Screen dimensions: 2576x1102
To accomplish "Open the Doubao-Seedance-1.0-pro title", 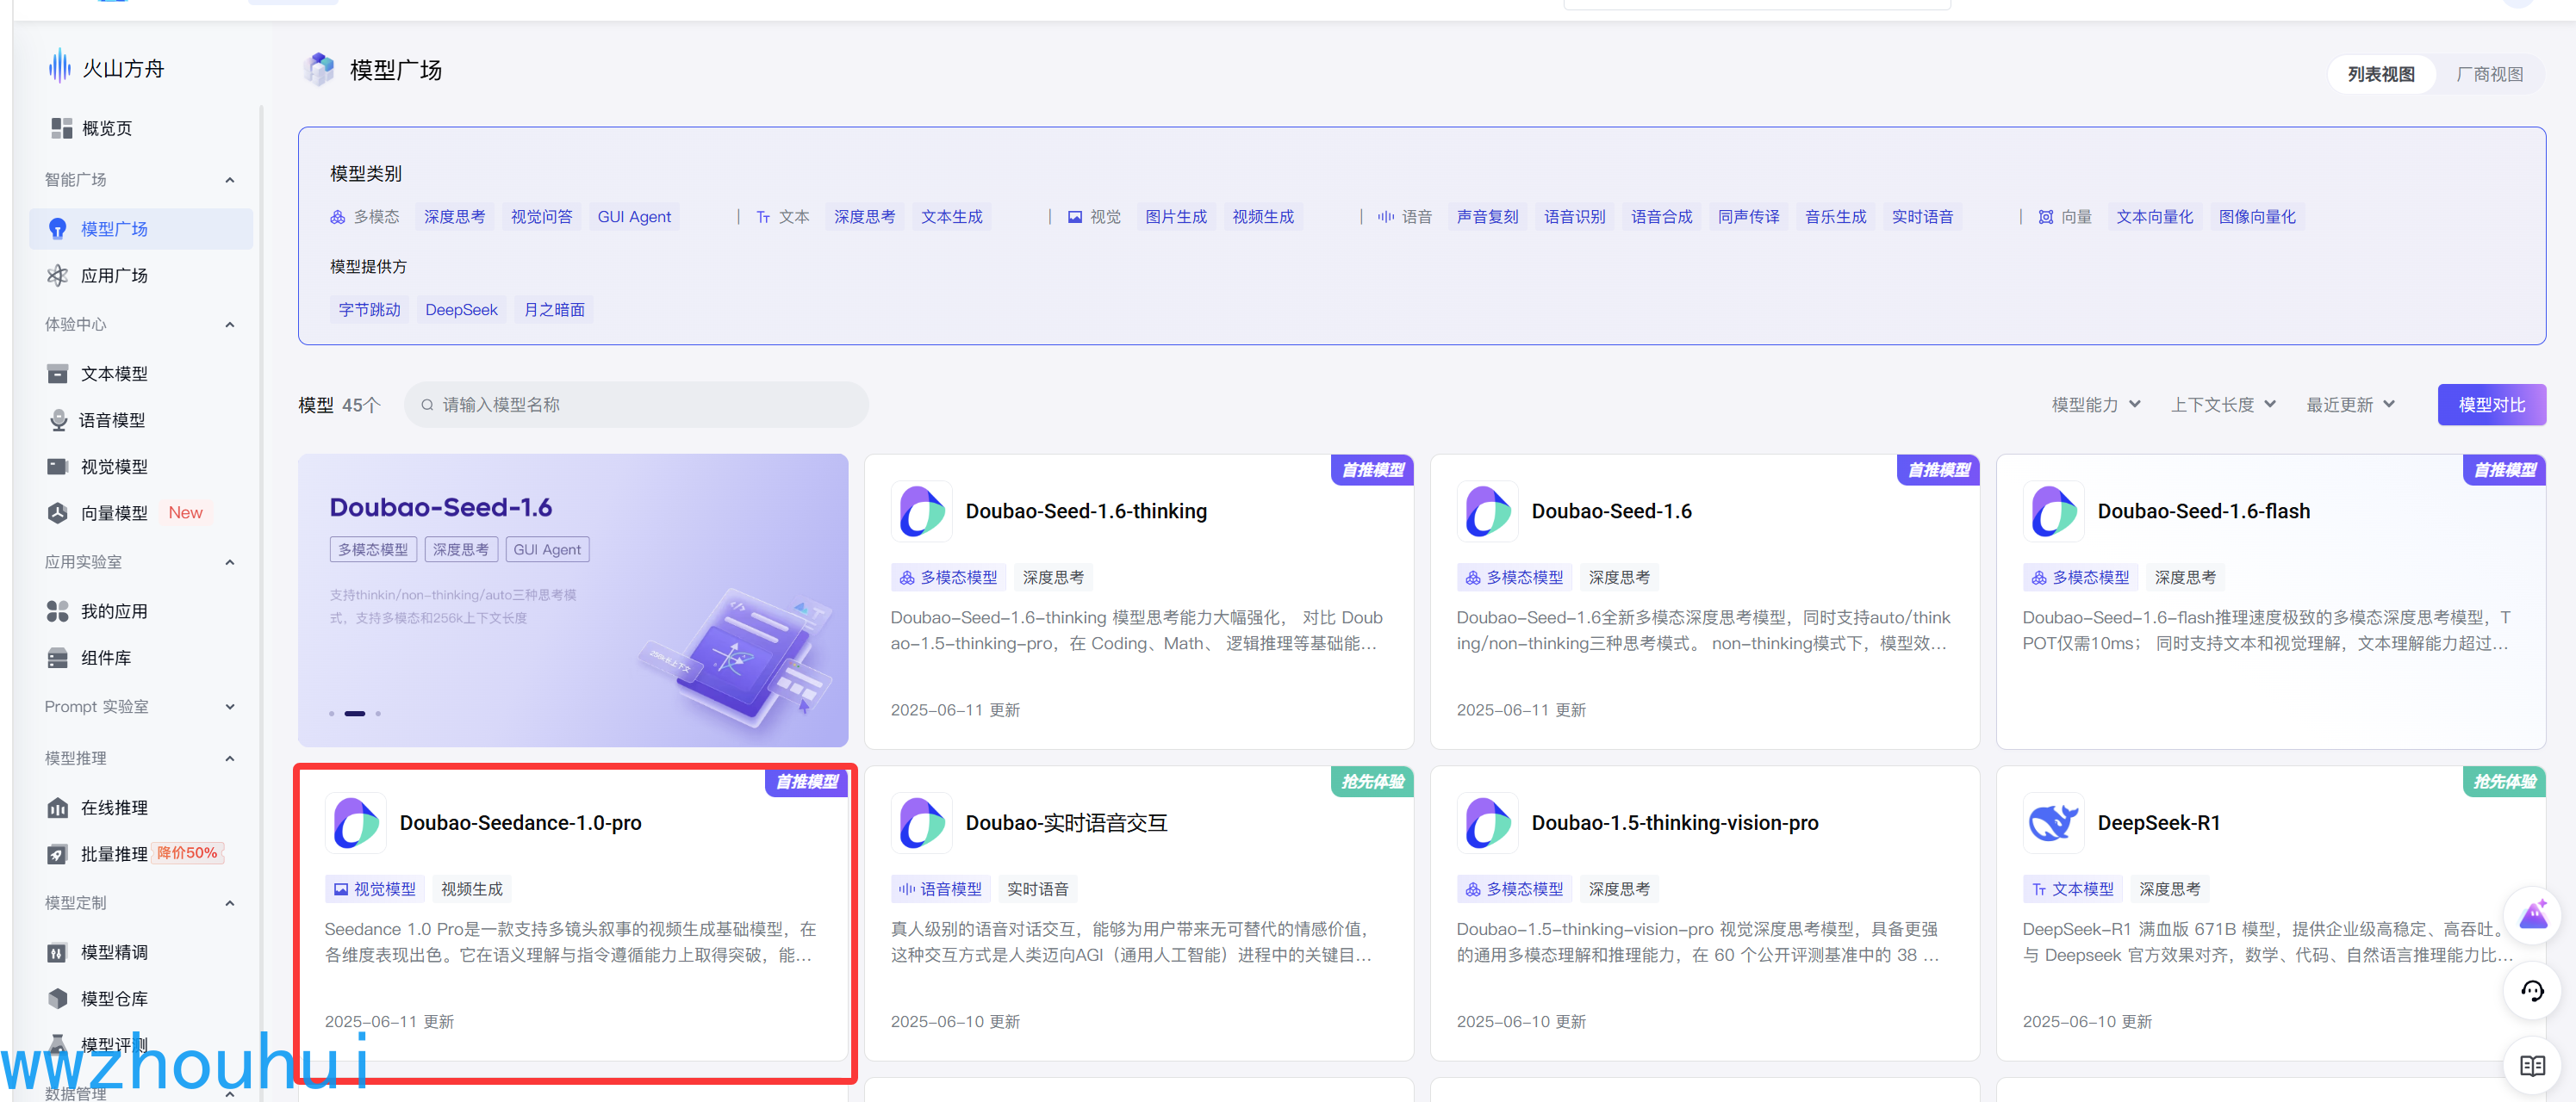I will tap(520, 823).
